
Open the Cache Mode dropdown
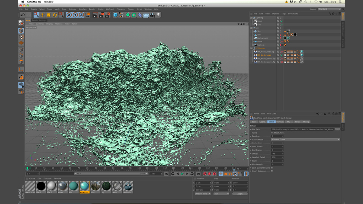(305, 140)
